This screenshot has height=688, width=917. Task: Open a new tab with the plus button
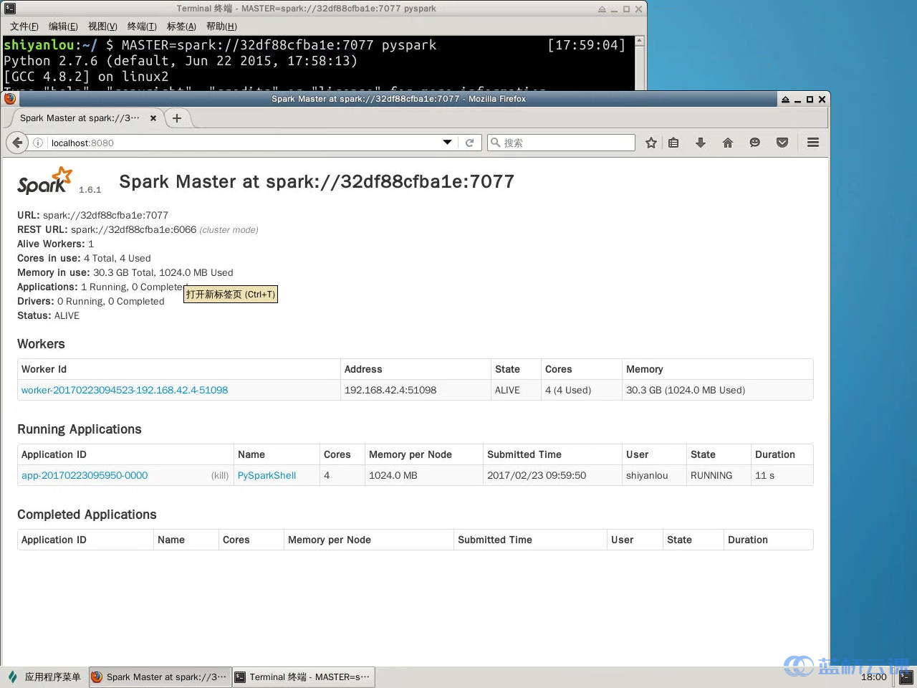pyautogui.click(x=177, y=118)
